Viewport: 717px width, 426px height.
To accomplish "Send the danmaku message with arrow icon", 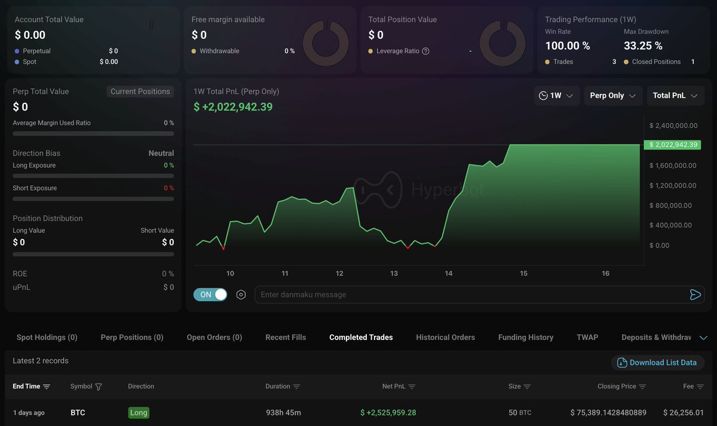I will point(695,295).
